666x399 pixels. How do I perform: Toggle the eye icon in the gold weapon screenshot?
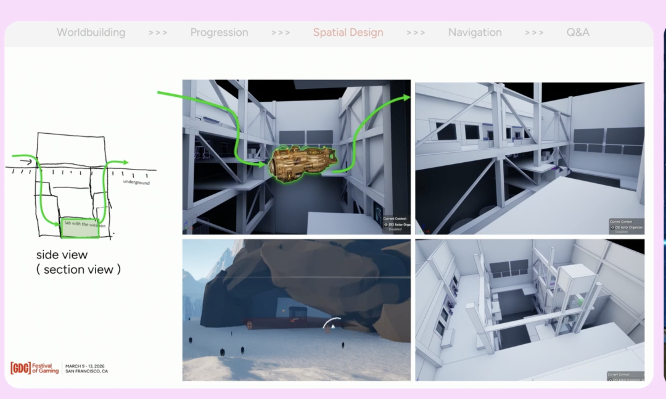385,224
